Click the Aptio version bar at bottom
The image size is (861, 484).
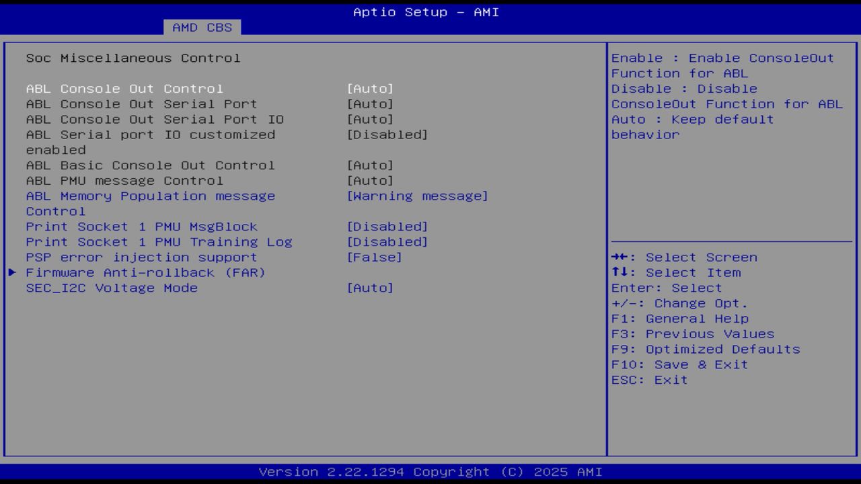click(x=430, y=471)
